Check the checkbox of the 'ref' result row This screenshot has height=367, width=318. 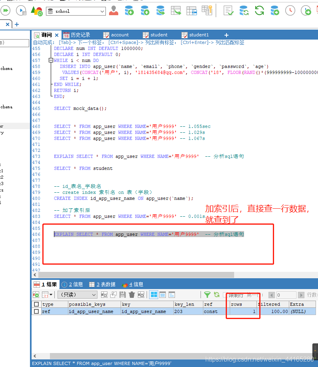coord(36,311)
